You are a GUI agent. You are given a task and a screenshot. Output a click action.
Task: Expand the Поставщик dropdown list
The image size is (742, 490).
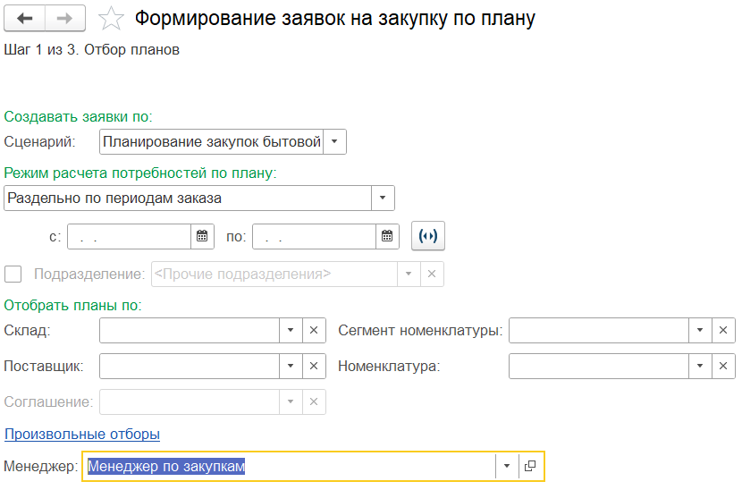(x=291, y=367)
